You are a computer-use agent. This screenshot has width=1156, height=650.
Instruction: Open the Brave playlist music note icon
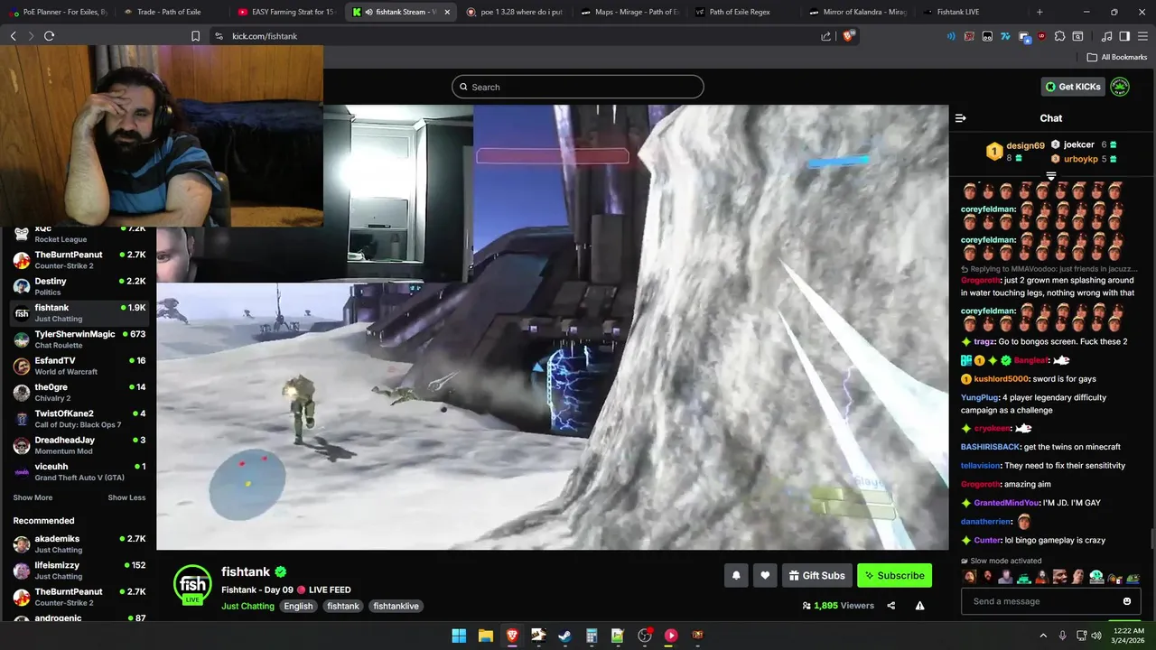click(1107, 36)
